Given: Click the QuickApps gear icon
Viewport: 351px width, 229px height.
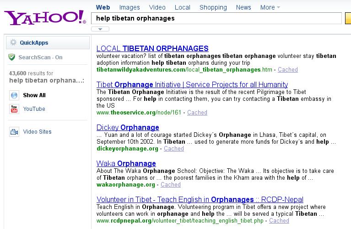Looking at the screenshot, I should coord(13,42).
